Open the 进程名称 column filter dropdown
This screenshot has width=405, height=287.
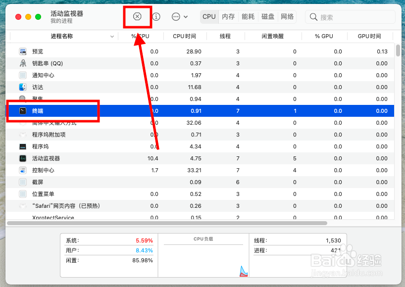pos(112,36)
